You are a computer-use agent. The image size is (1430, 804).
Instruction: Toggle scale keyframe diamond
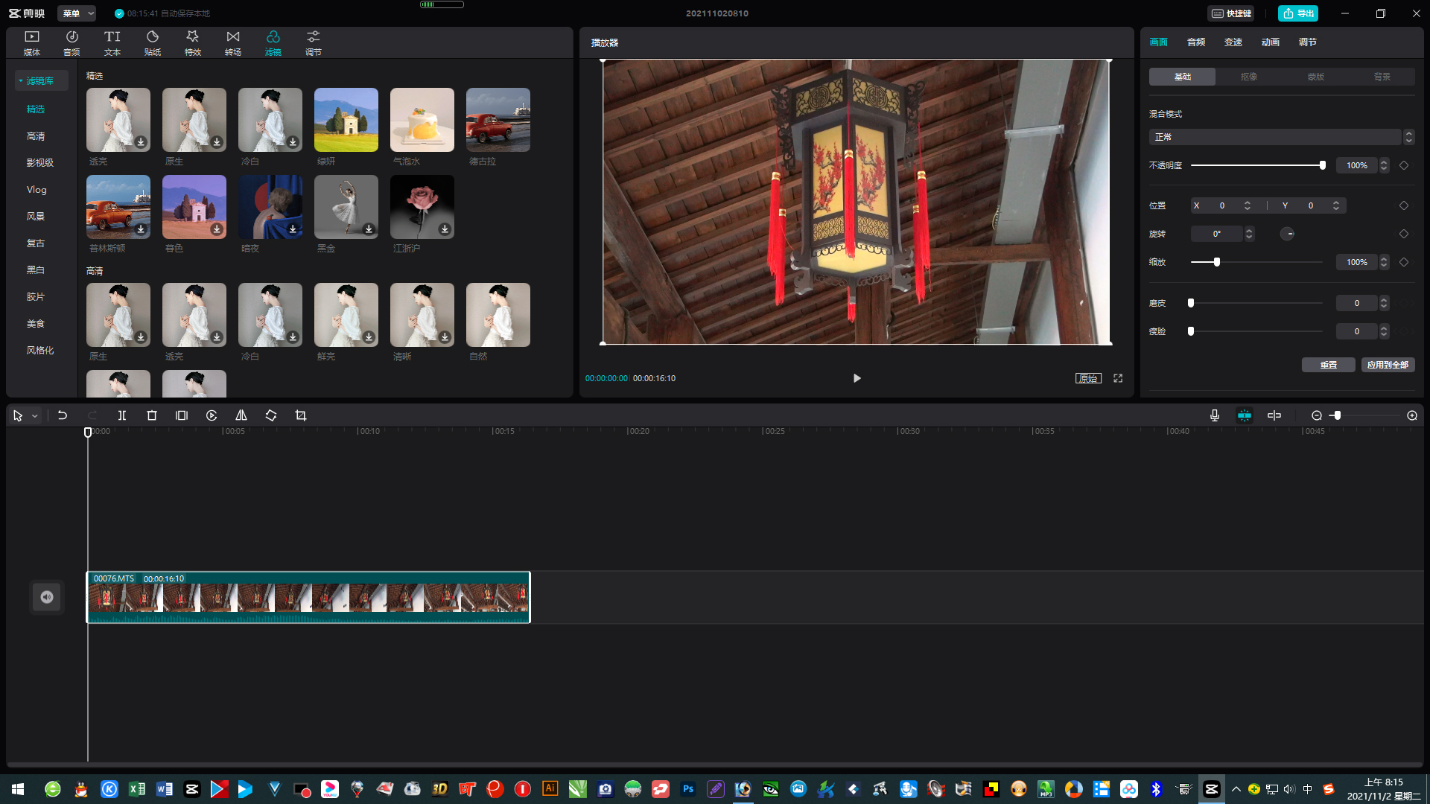point(1404,262)
